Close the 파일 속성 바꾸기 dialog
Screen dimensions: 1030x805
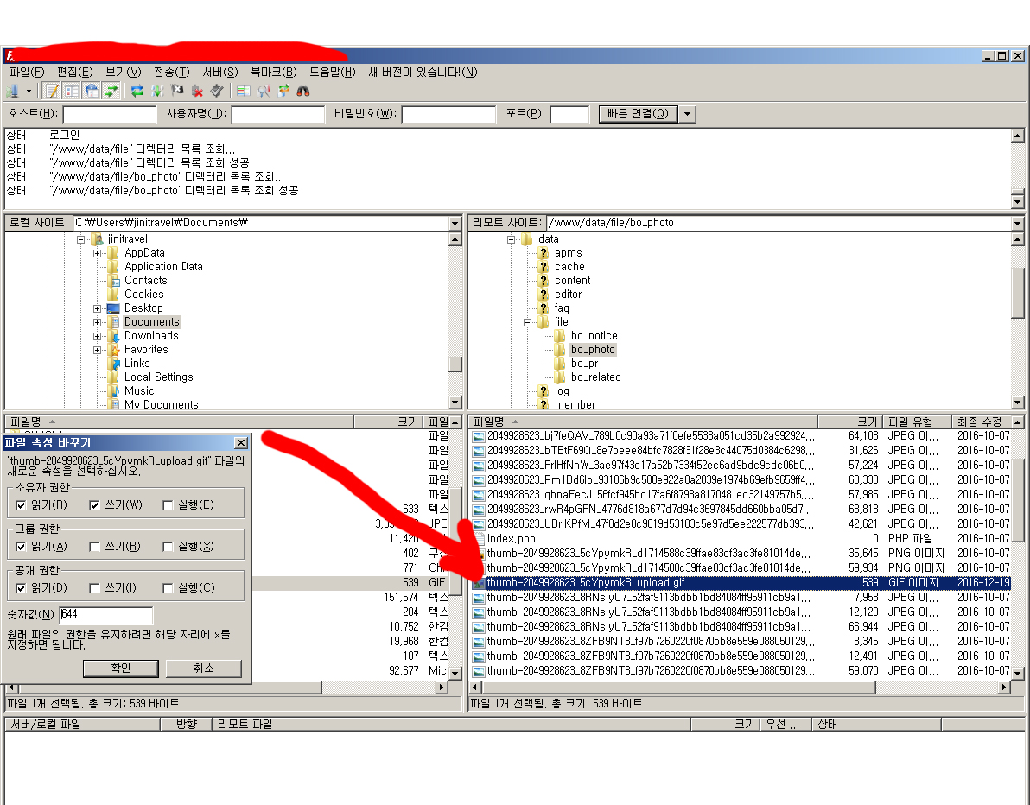pyautogui.click(x=241, y=443)
